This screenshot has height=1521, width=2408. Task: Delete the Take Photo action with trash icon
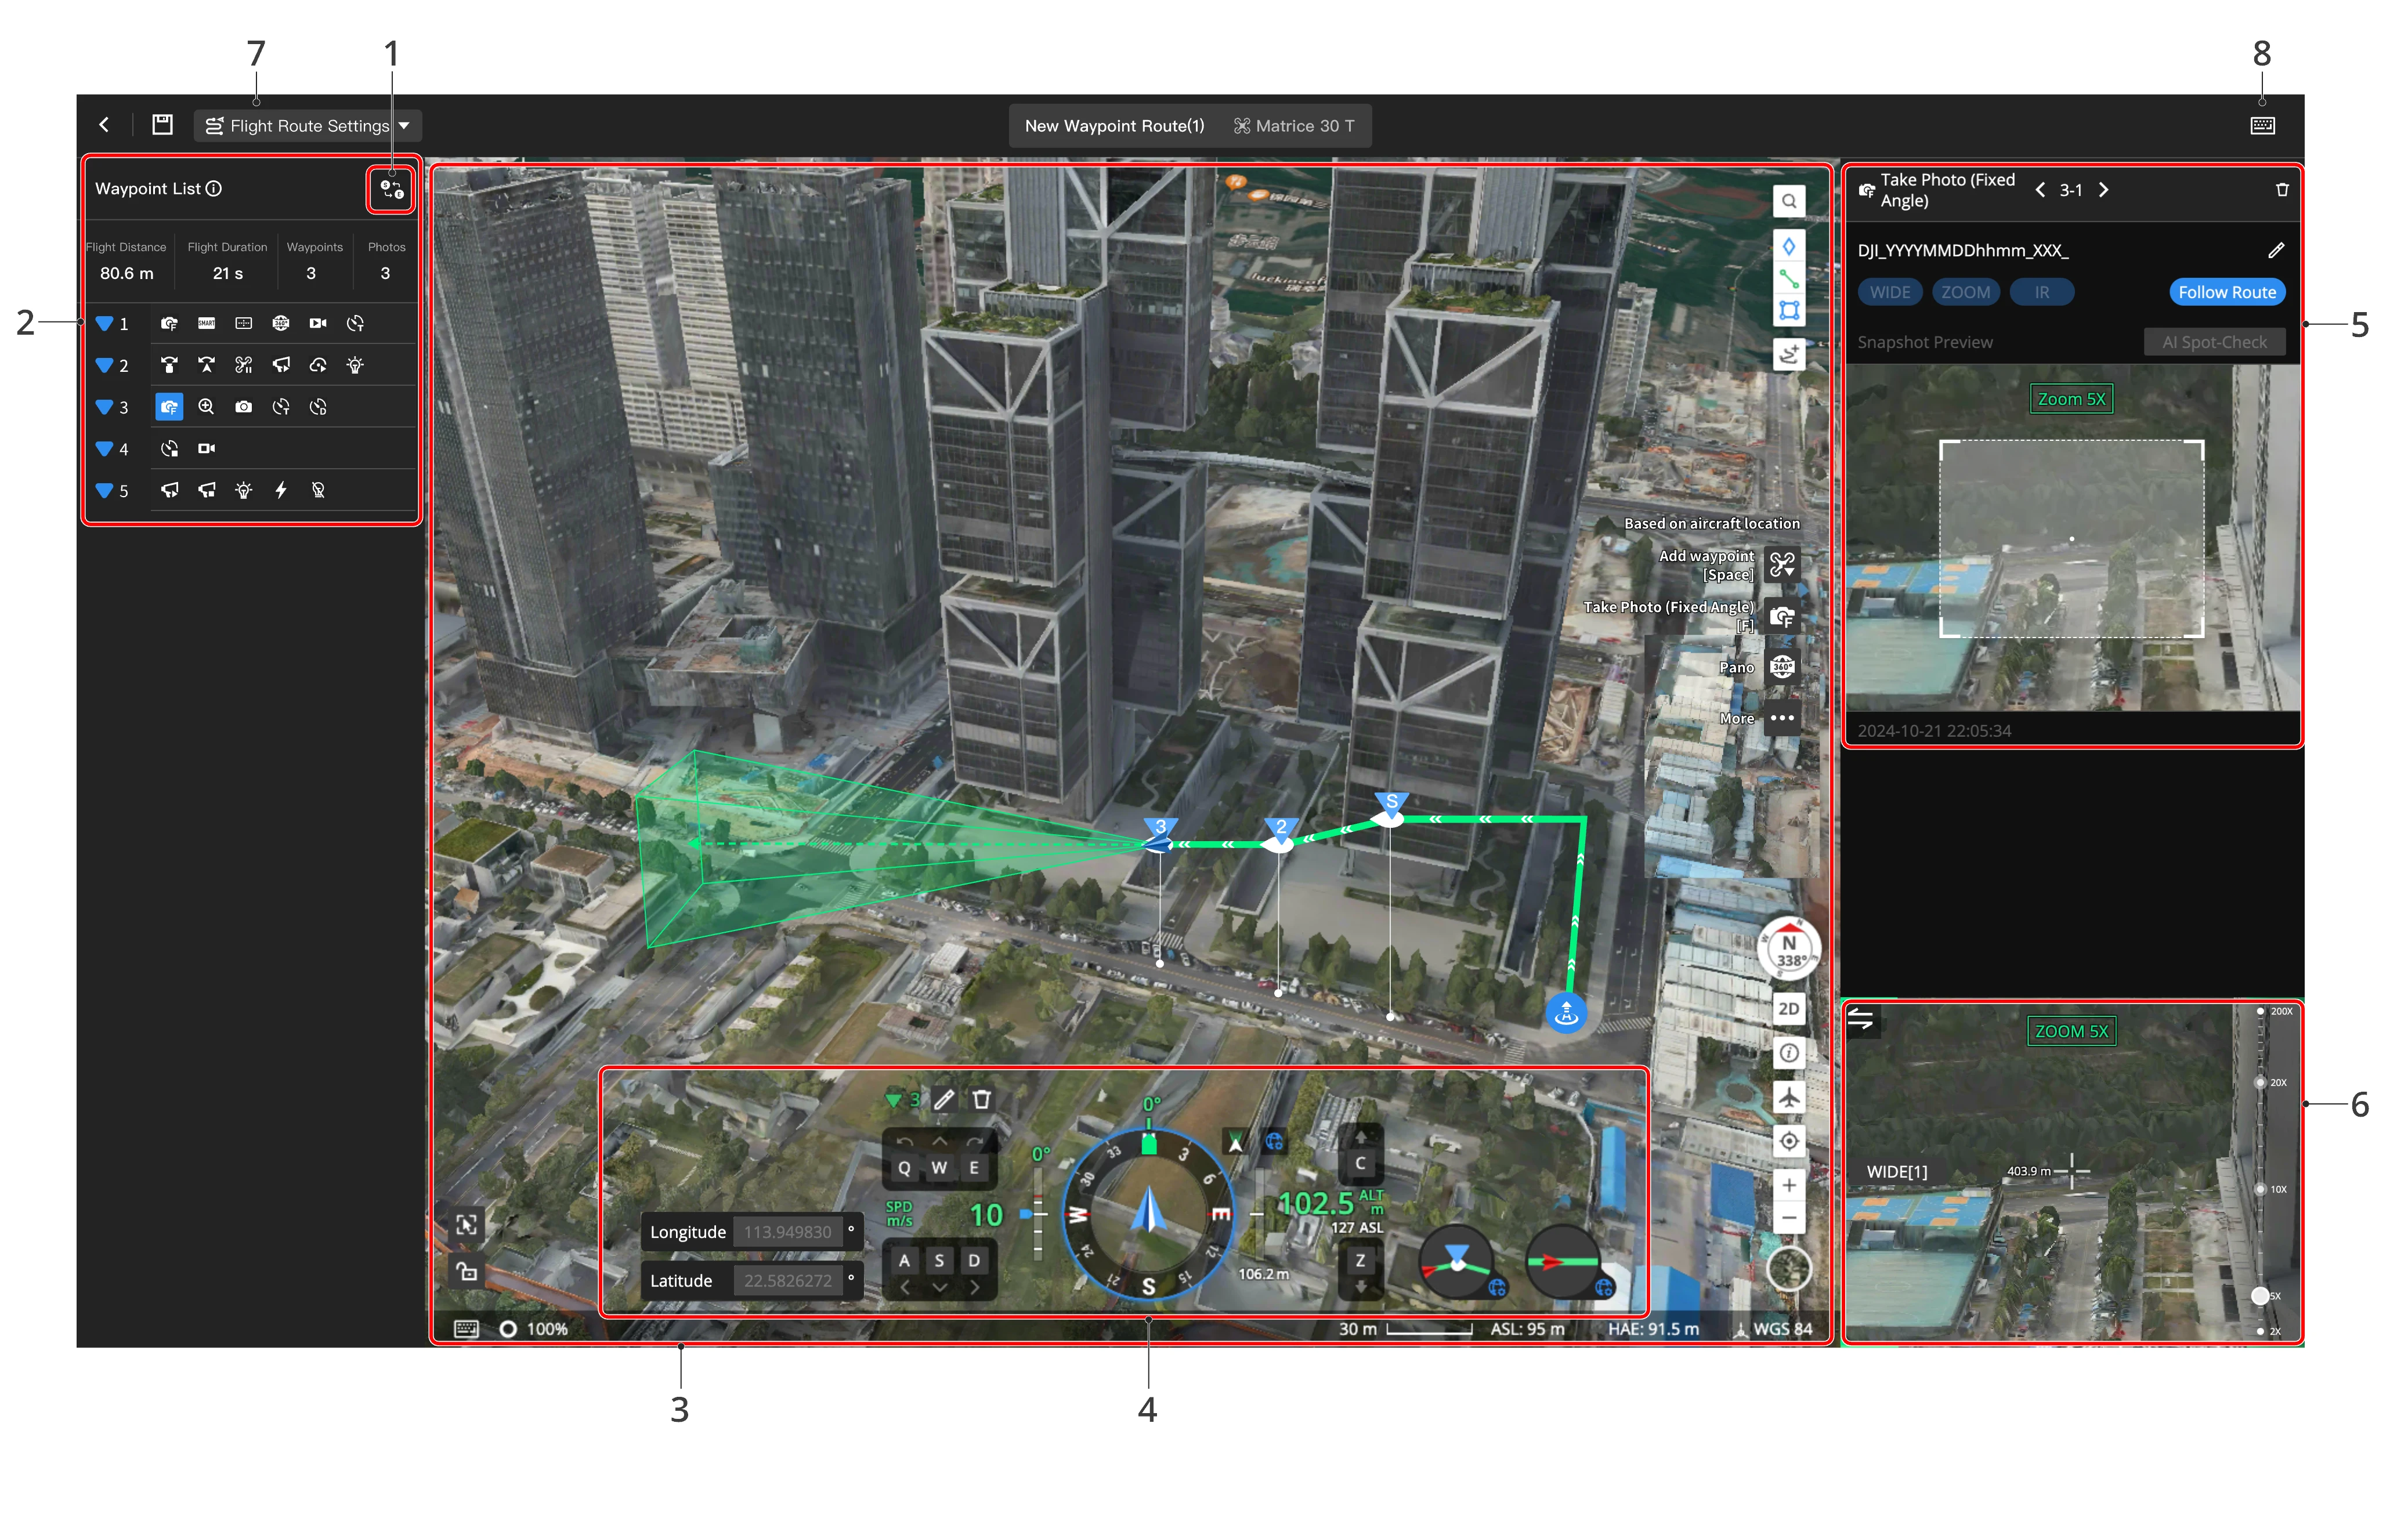click(x=2282, y=190)
